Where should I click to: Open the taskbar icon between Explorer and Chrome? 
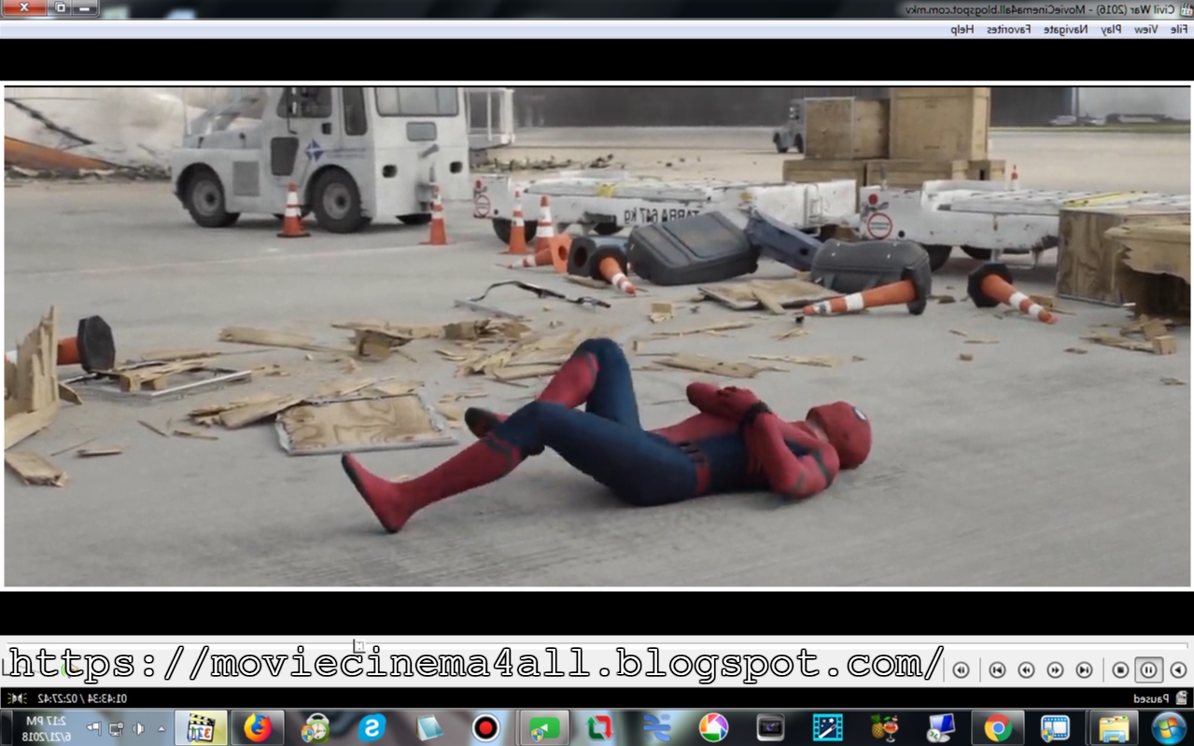coord(1056,727)
